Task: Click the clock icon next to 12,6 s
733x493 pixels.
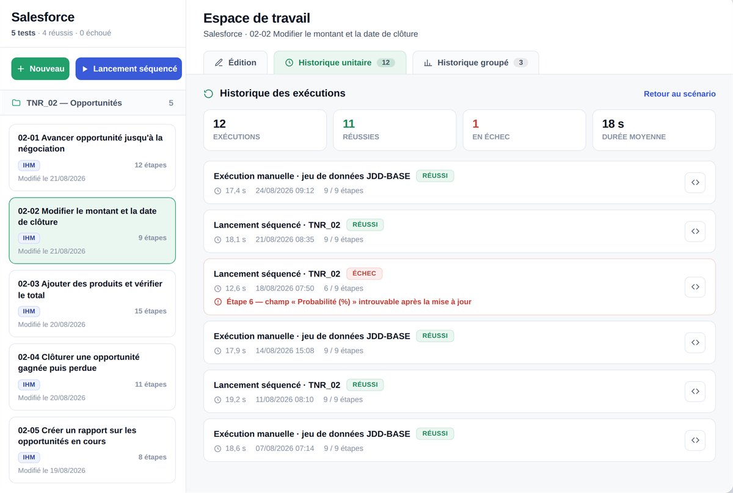Action: 218,288
